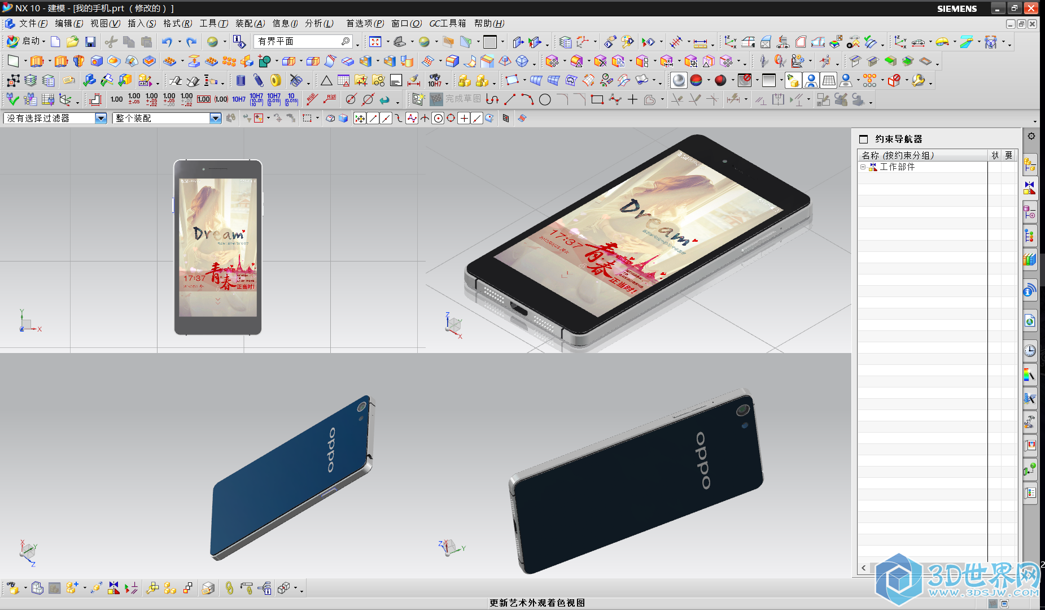
Task: Open the selection filter dropdown
Action: (x=101, y=118)
